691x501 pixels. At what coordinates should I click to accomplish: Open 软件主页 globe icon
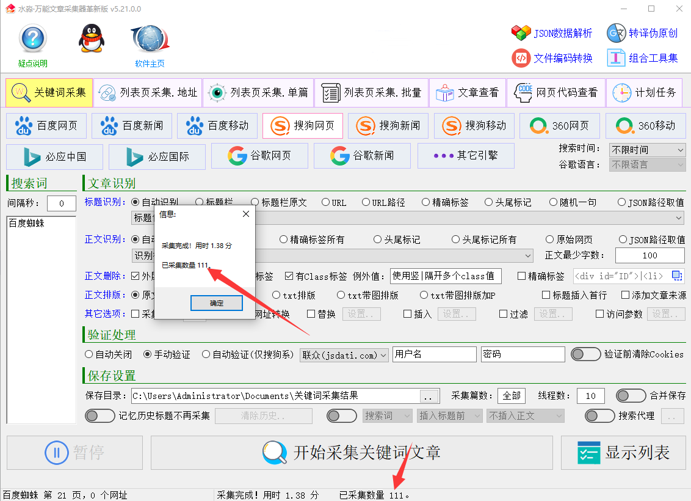click(150, 39)
